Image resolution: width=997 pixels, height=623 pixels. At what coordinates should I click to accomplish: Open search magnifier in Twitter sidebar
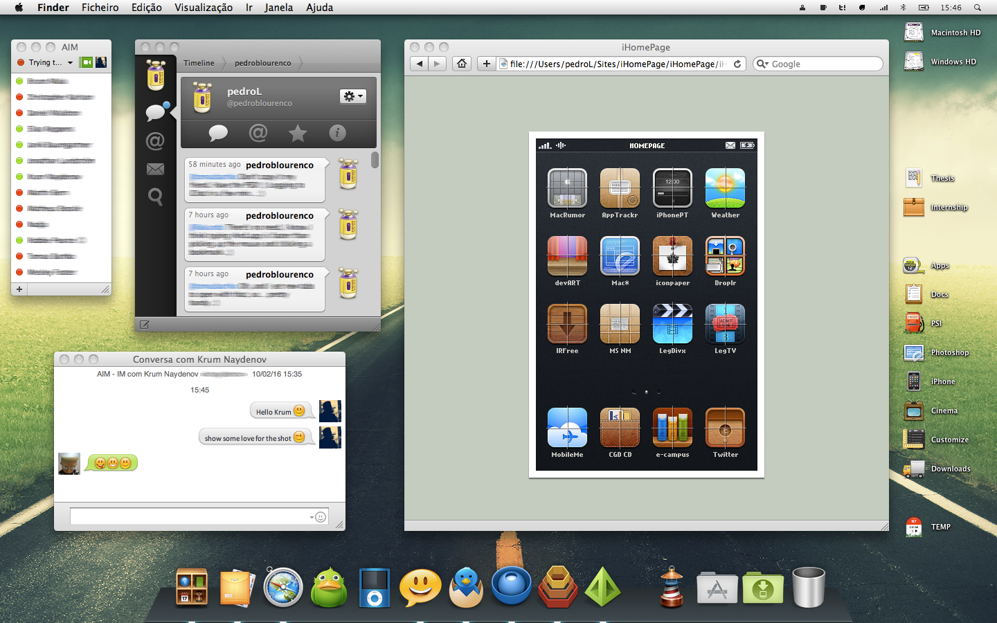pos(155,197)
